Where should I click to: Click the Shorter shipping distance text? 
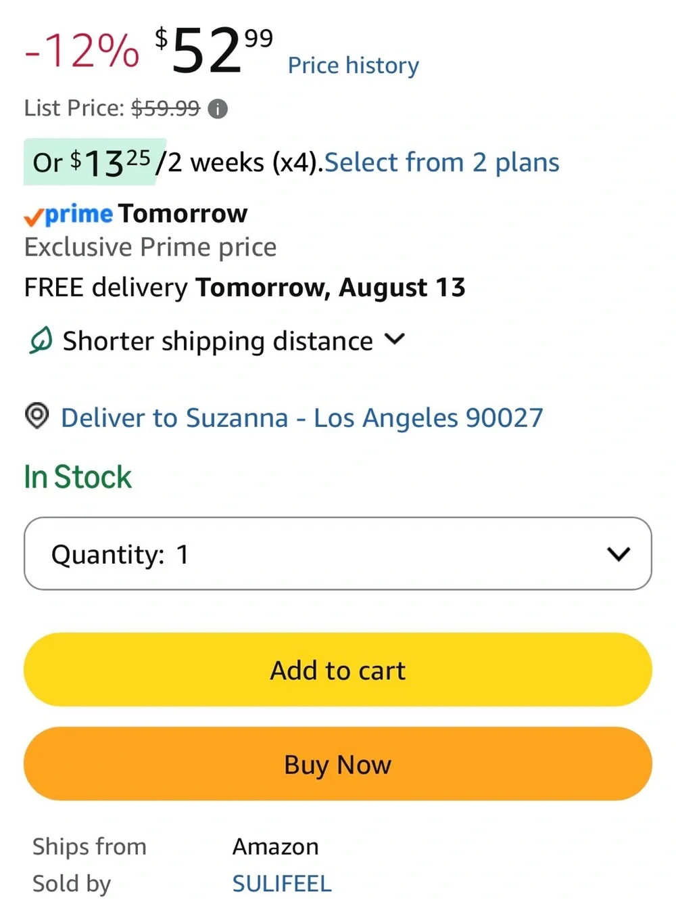point(218,341)
